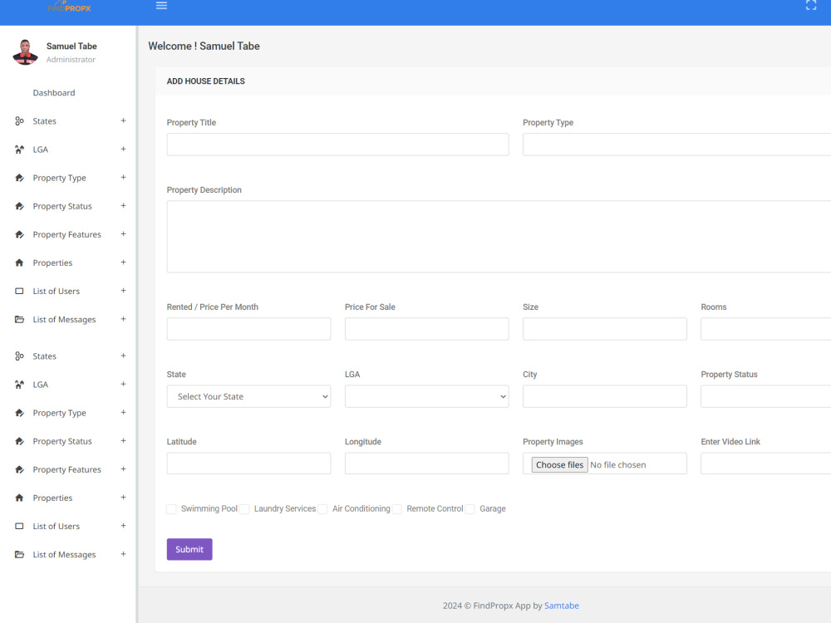The image size is (831, 623).
Task: Toggle the hamburger sidebar menu icon
Action: tap(162, 5)
